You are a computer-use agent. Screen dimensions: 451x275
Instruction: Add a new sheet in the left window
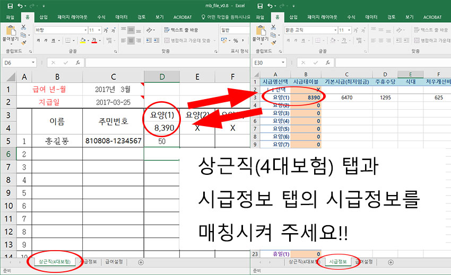(141, 262)
